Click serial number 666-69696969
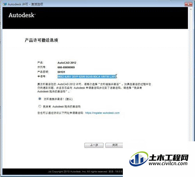 click(66, 68)
